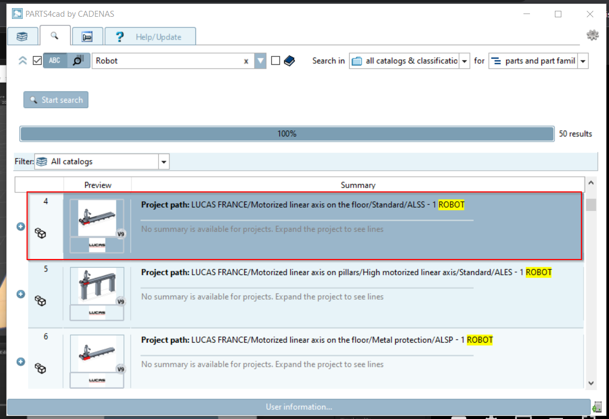Toggle the checkbox next to the book icon

coord(276,61)
